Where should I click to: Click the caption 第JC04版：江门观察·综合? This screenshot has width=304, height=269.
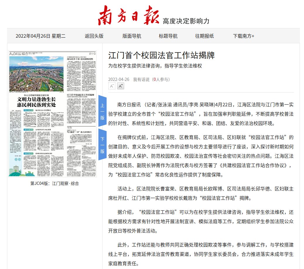coord(55,183)
